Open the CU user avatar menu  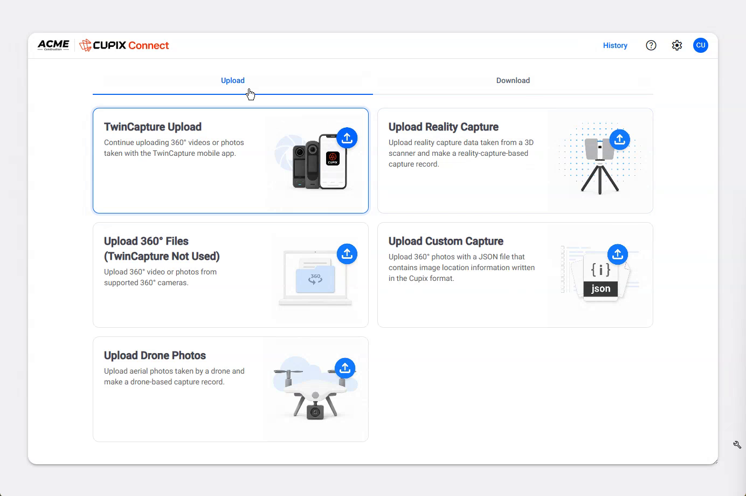pyautogui.click(x=701, y=45)
